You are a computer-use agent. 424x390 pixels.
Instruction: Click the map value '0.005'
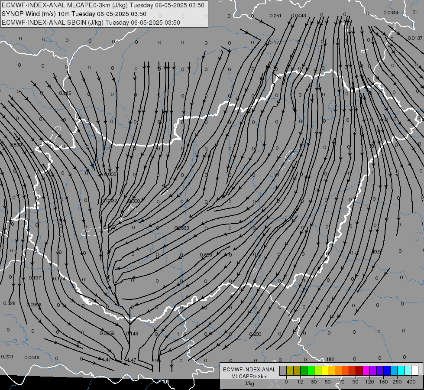[x=110, y=174]
